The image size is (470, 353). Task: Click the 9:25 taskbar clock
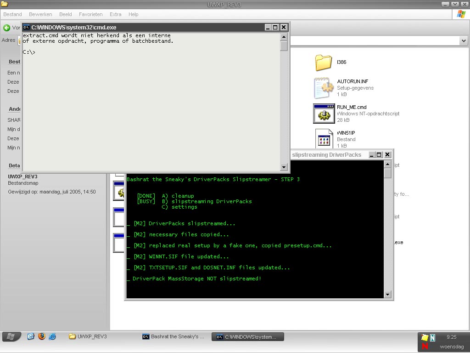452,337
